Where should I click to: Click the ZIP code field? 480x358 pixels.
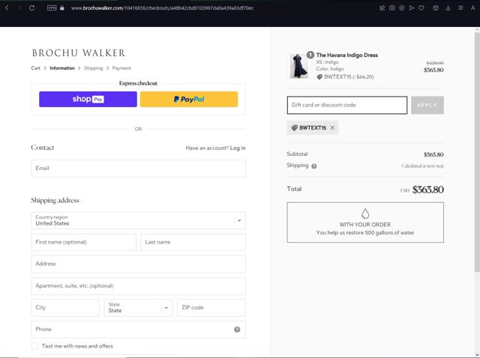(x=211, y=308)
